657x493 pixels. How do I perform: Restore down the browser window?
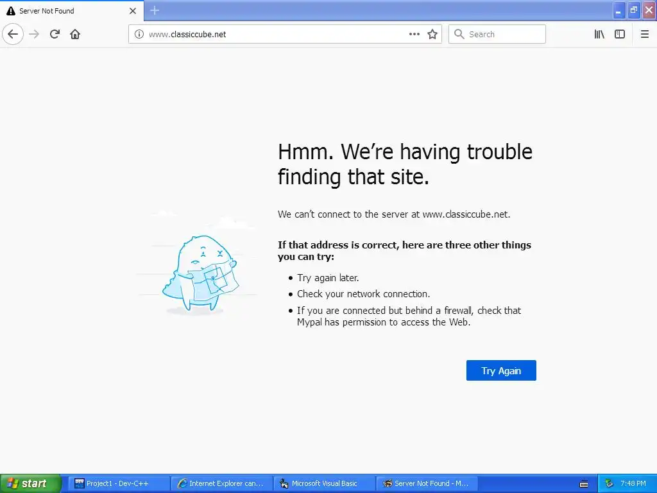tap(634, 10)
